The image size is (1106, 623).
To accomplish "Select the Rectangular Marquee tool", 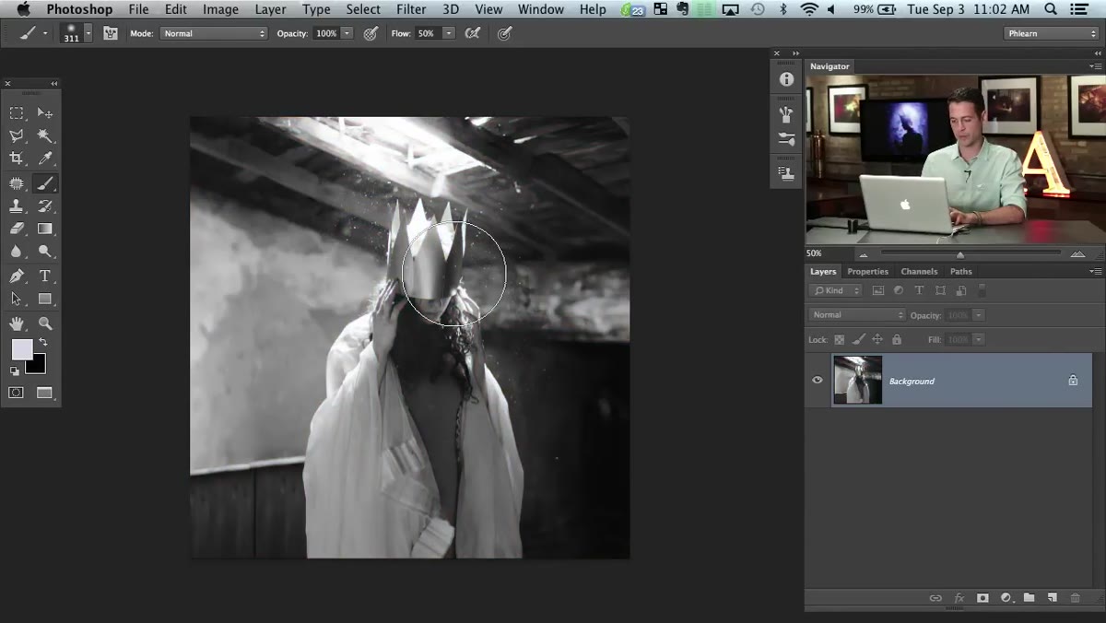I will point(17,112).
